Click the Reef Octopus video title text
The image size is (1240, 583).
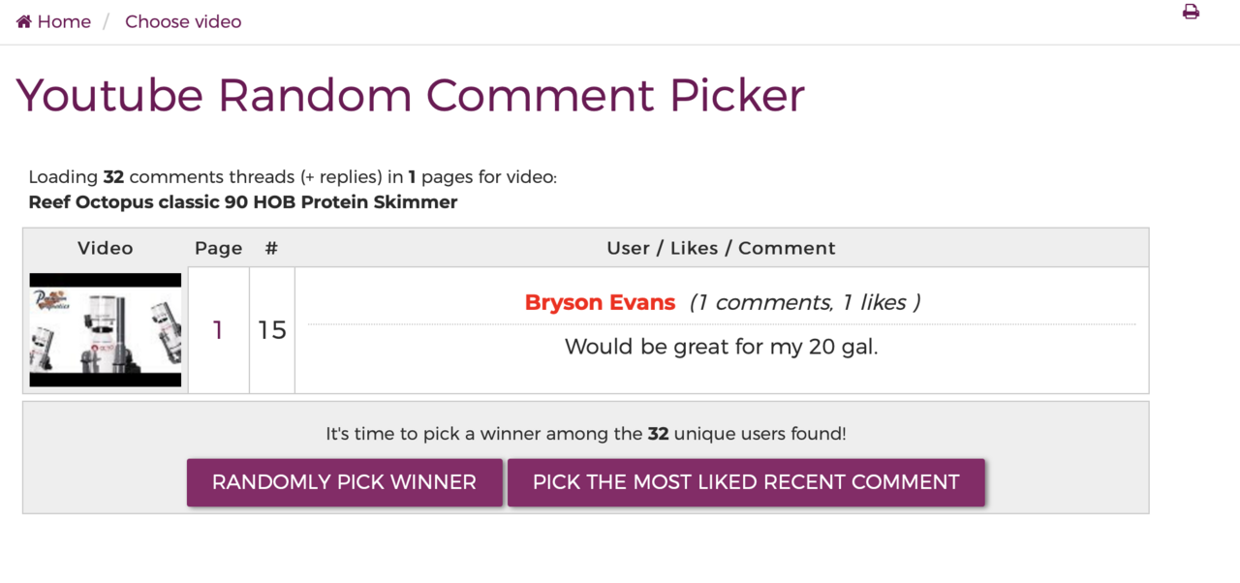click(243, 202)
